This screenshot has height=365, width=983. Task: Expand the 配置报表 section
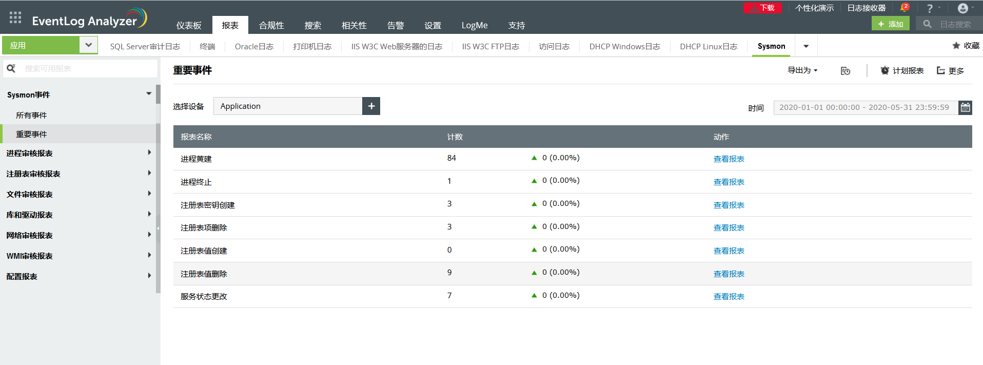149,276
